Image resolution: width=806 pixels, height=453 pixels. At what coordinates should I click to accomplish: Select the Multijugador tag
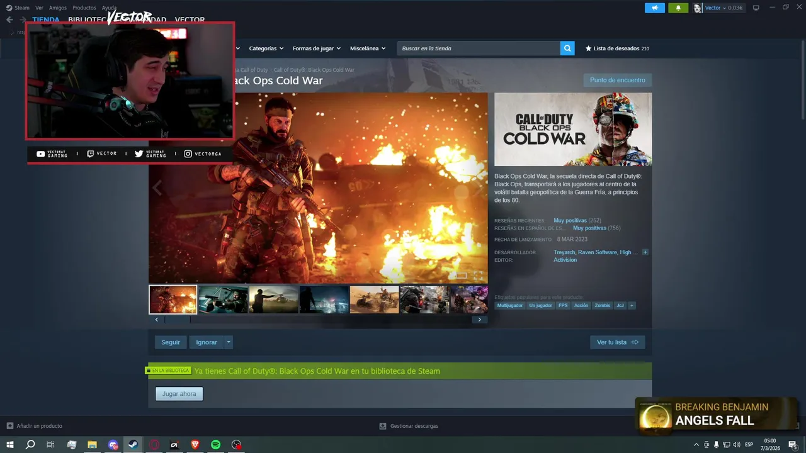510,305
